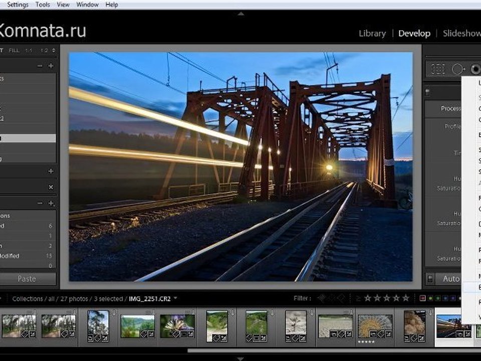Toggle the blue color label filter
Screen dimensions: 481x361
[445, 298]
